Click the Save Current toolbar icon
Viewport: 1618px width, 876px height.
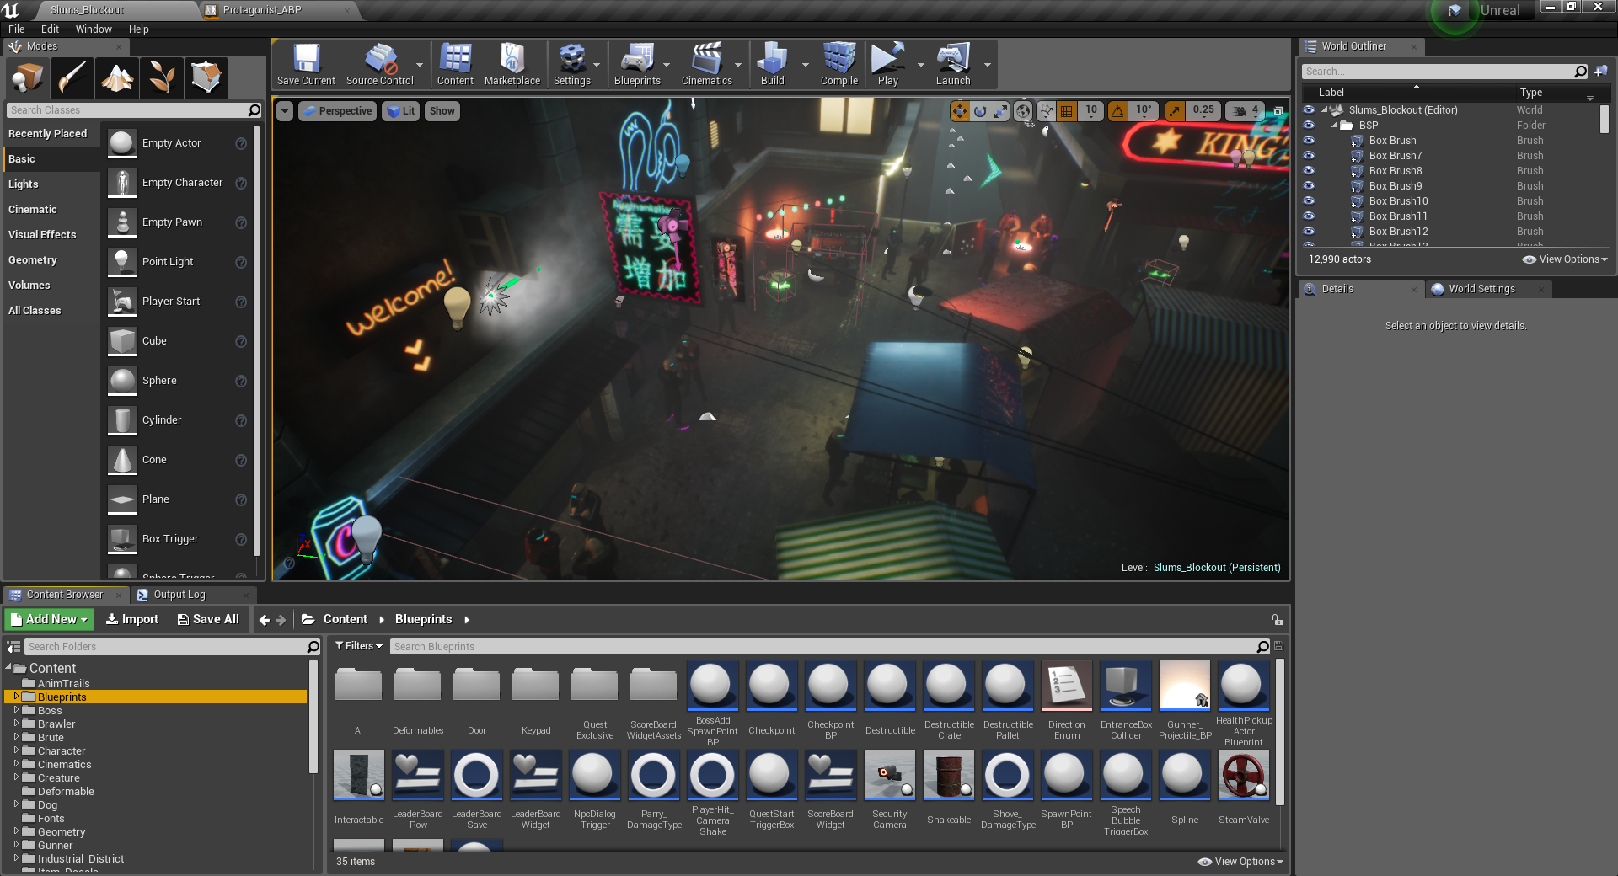306,64
